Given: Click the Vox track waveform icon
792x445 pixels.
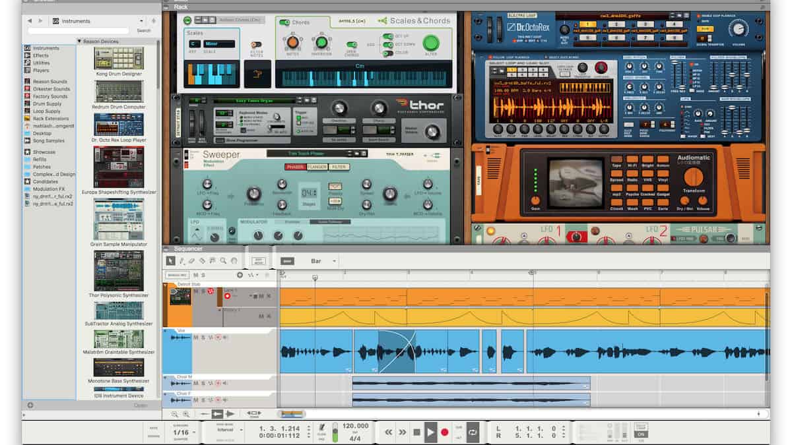Looking at the screenshot, I should pyautogui.click(x=180, y=338).
